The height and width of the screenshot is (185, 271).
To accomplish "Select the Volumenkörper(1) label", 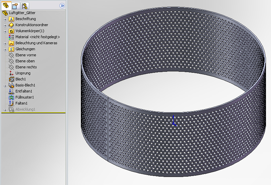I will point(30,31).
